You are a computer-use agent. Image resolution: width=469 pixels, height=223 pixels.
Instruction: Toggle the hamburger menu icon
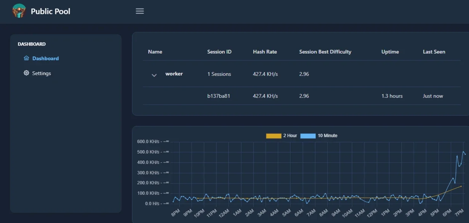point(140,11)
